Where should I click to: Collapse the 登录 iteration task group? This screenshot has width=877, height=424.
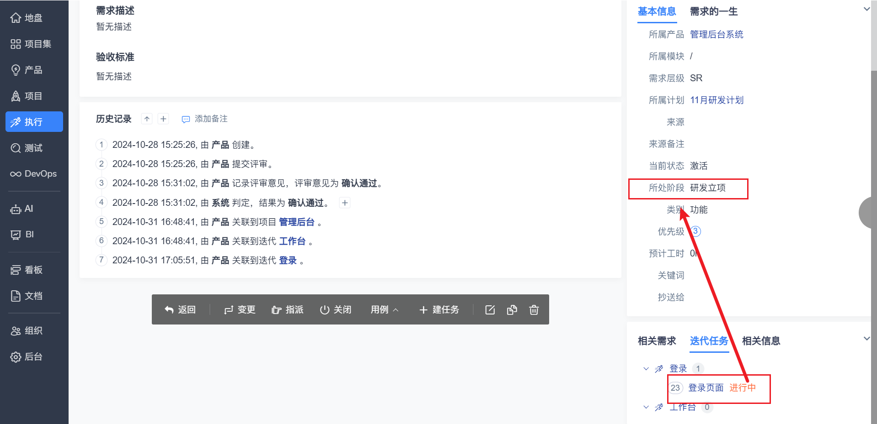(x=646, y=368)
